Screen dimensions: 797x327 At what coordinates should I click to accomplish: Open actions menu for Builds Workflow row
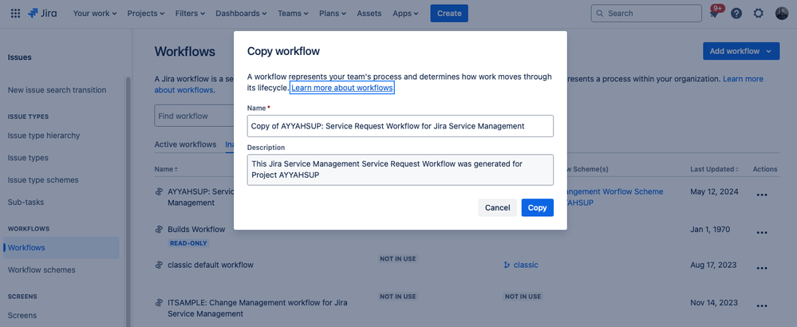(x=761, y=233)
